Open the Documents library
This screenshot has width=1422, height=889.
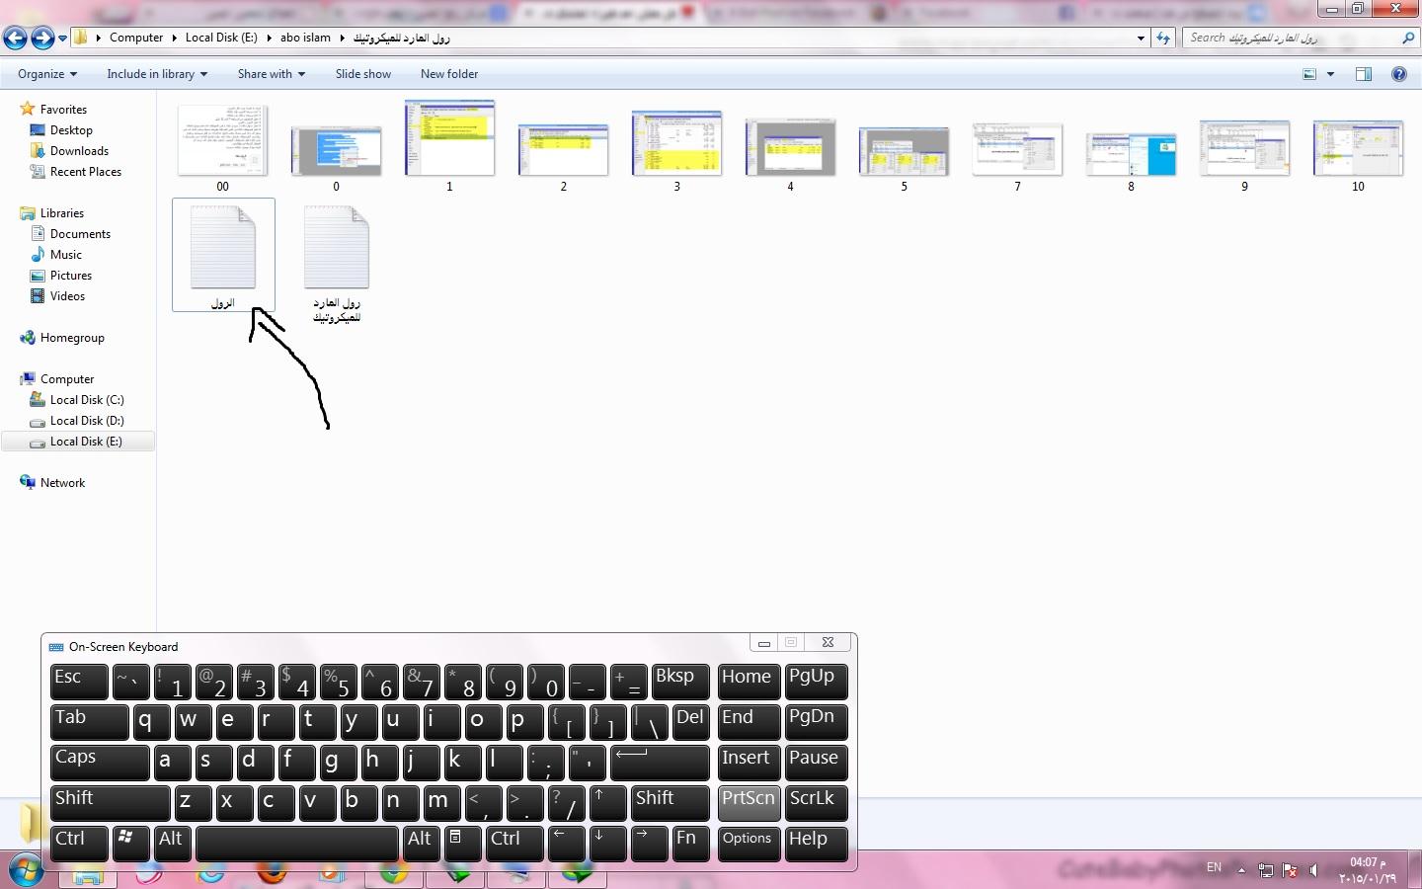[x=80, y=234]
